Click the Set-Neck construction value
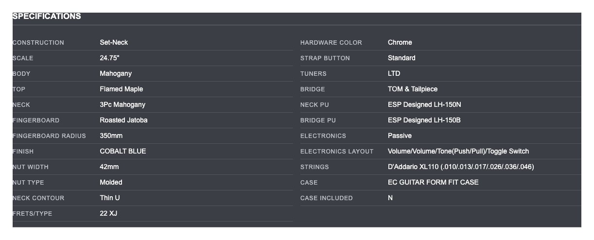 114,43
